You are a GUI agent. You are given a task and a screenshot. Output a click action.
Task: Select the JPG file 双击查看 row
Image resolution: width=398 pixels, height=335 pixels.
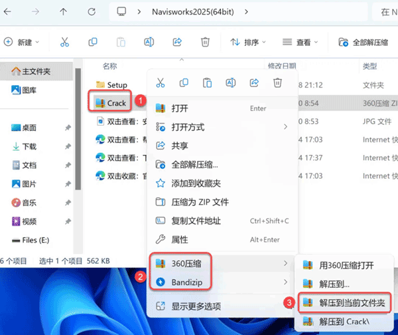(x=121, y=122)
